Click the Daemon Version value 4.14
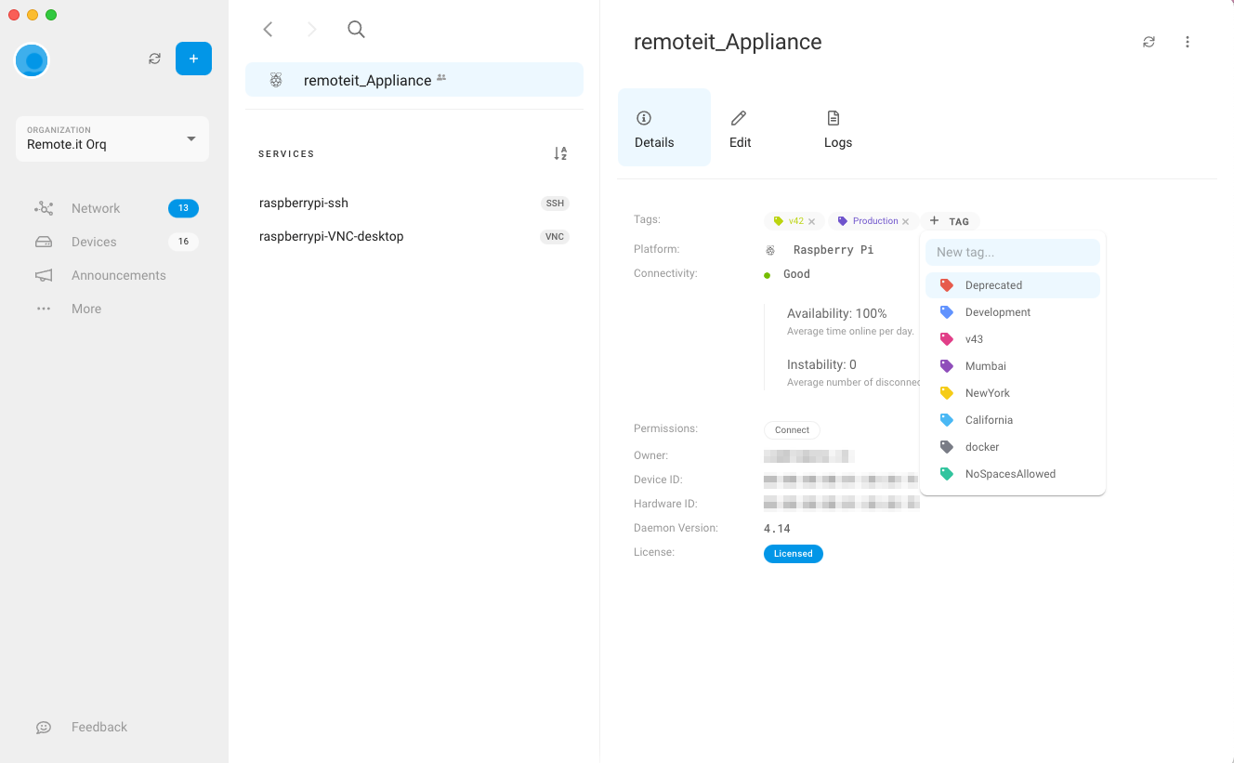Viewport: 1234px width, 763px height. pyautogui.click(x=777, y=529)
